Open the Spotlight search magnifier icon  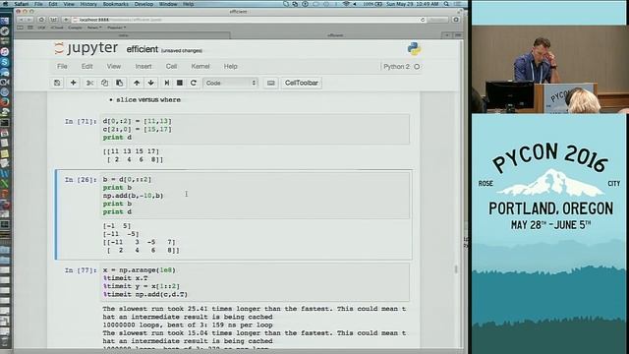coord(446,4)
